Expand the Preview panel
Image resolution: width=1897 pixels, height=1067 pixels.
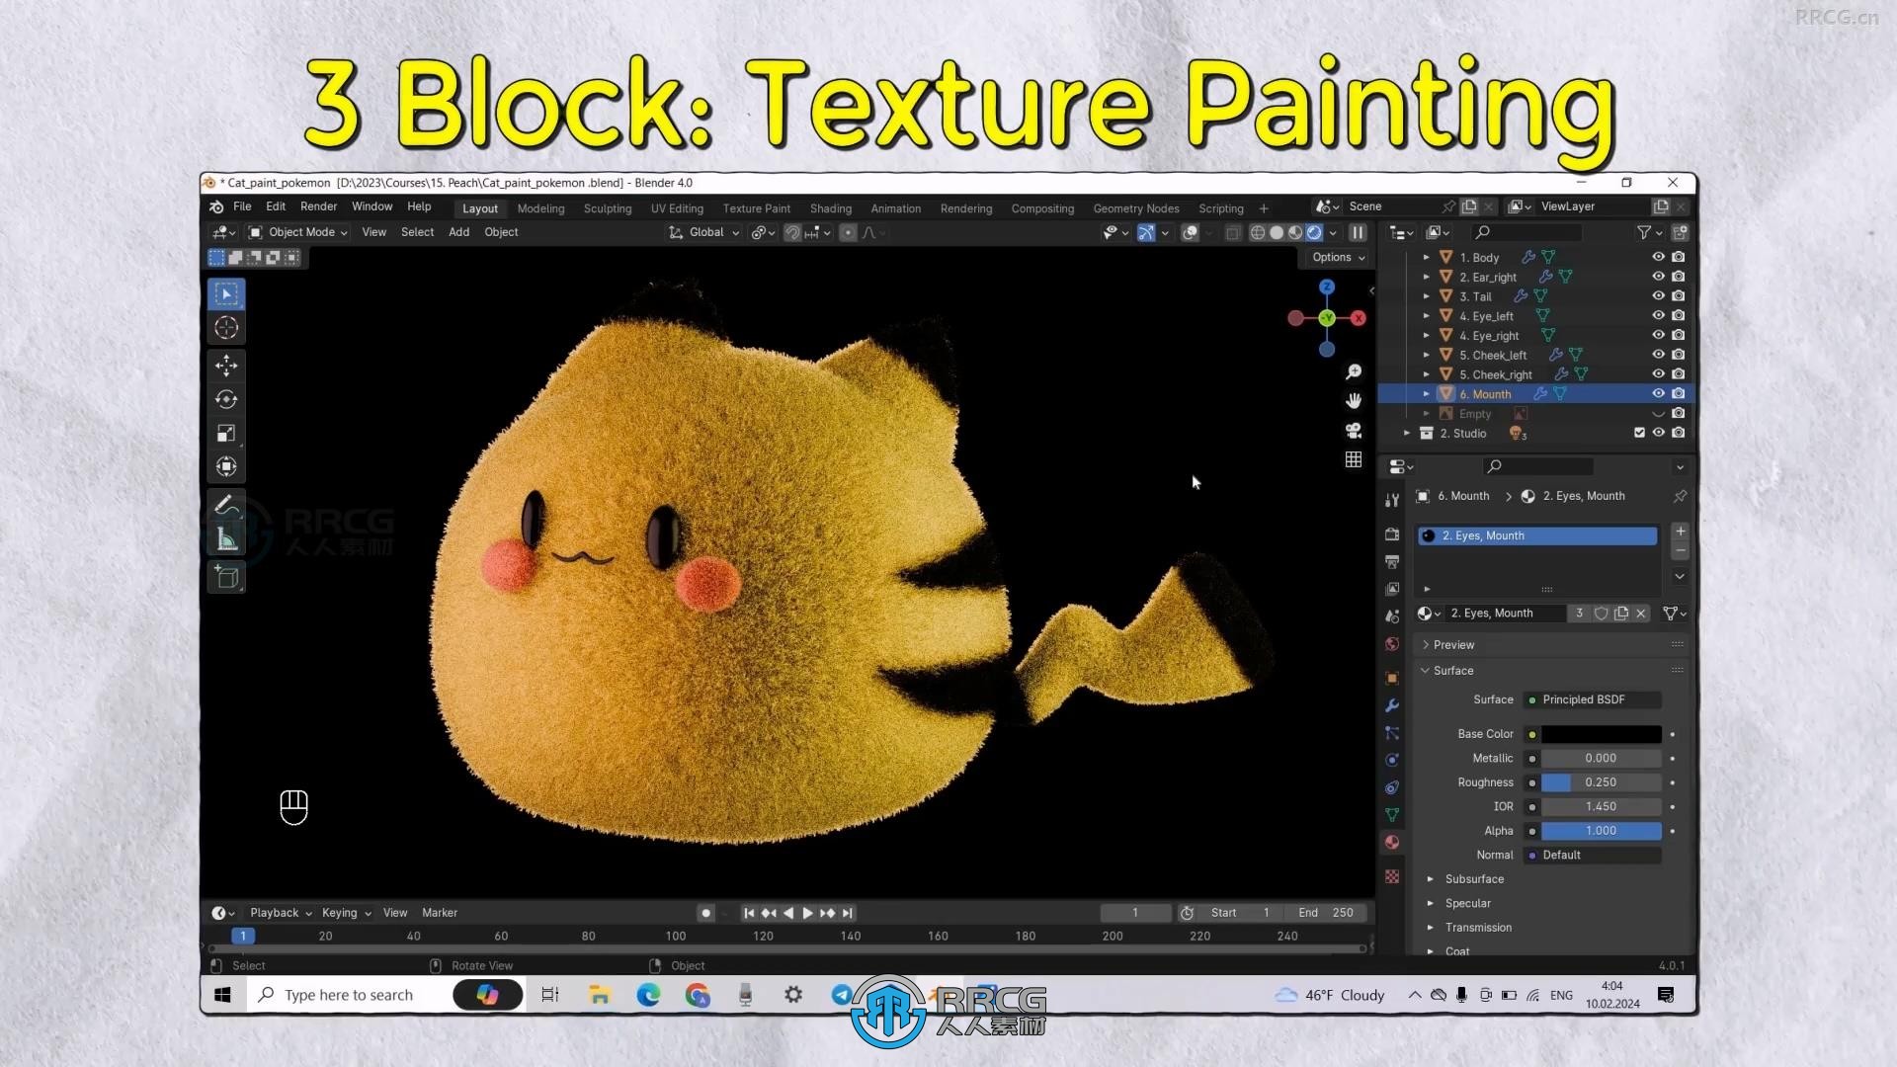point(1453,644)
